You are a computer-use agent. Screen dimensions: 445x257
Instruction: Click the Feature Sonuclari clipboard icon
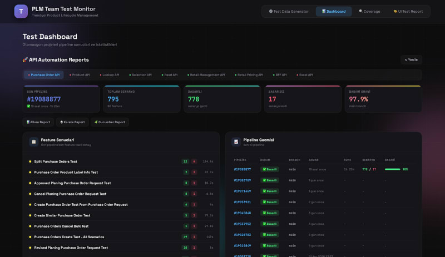coord(34,142)
